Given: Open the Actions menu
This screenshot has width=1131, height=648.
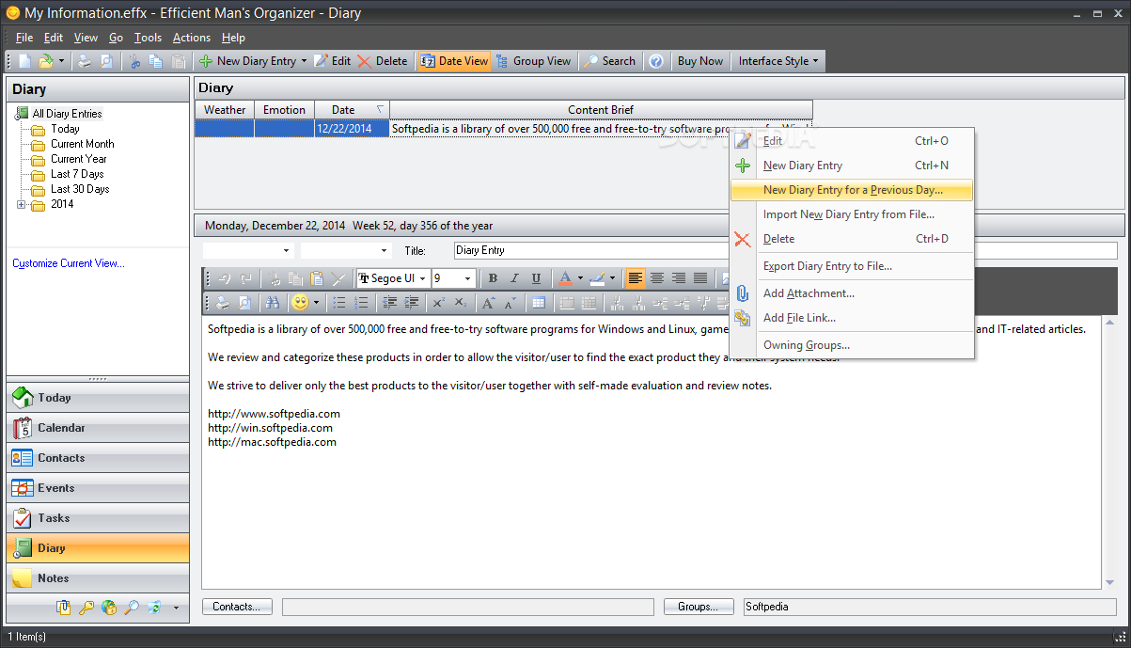Looking at the screenshot, I should (192, 38).
